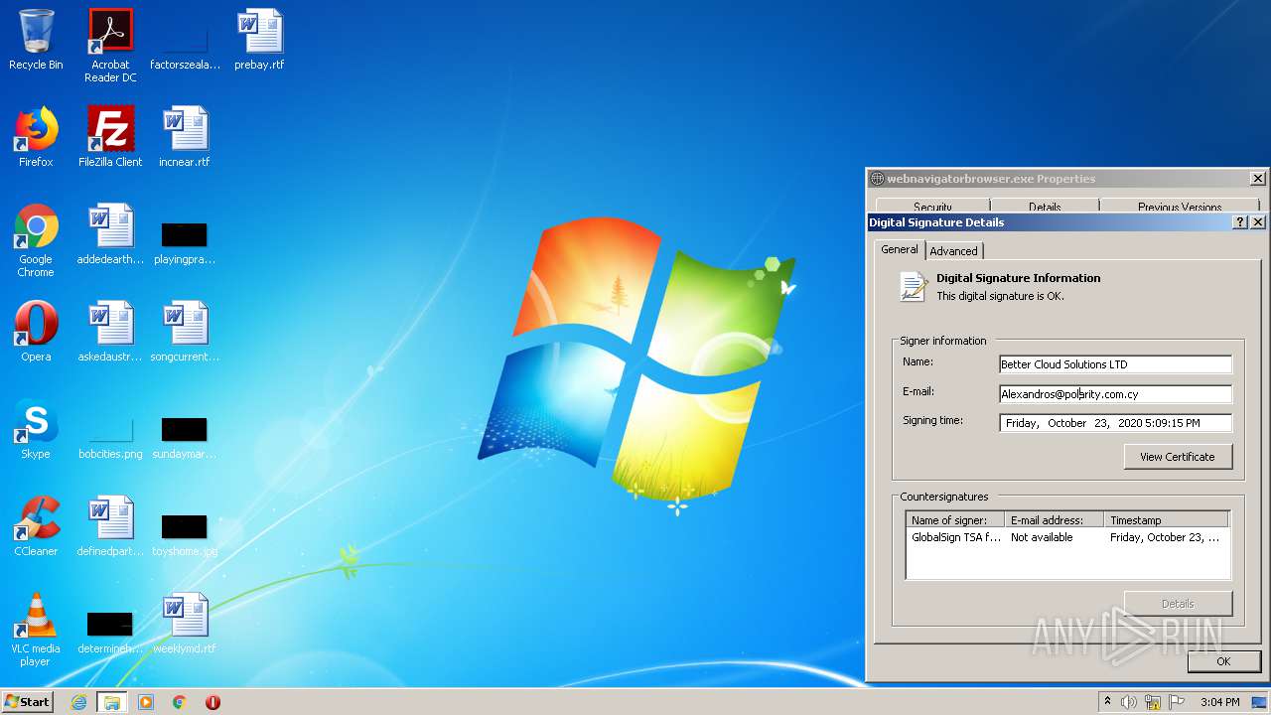This screenshot has width=1271, height=715.
Task: Launch Skype from the desktop
Action: [x=36, y=429]
